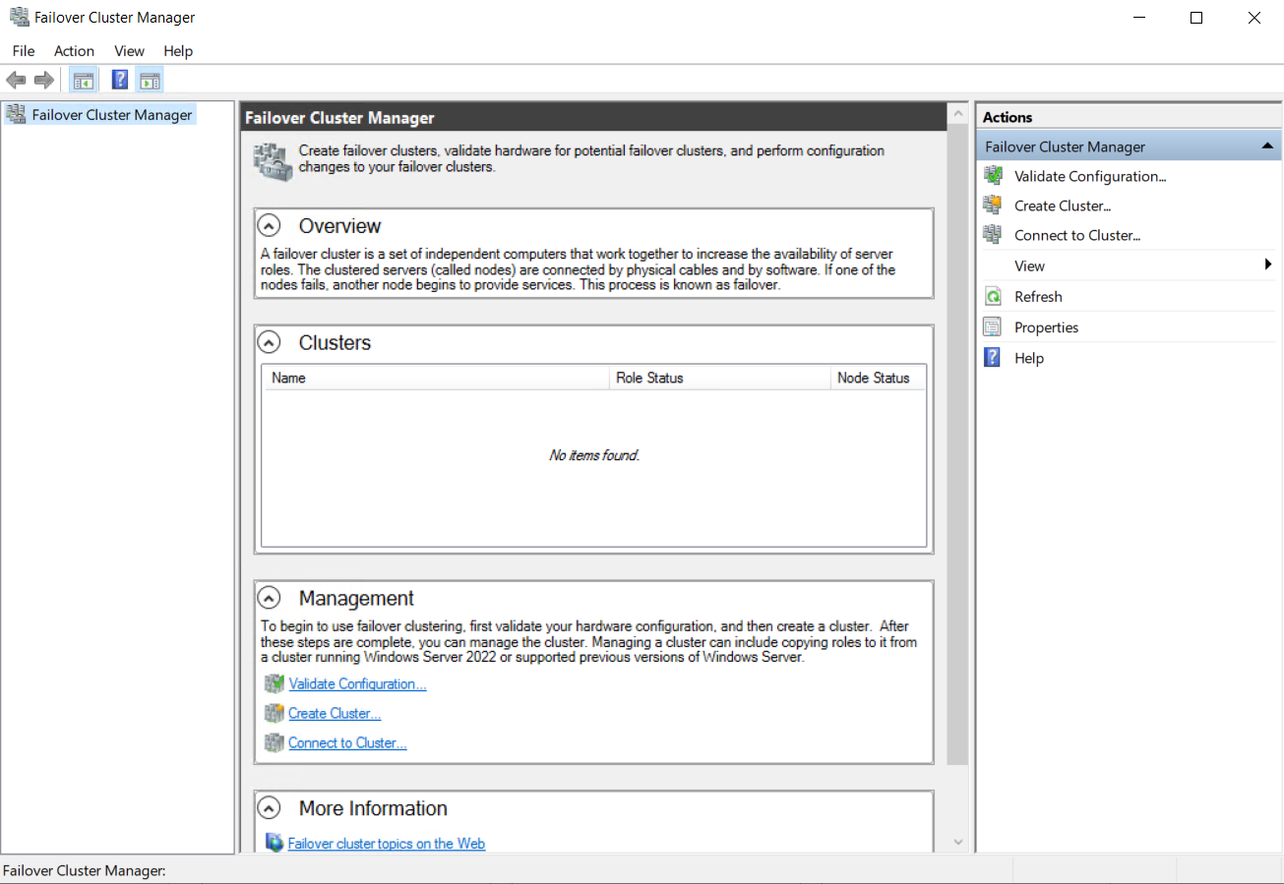
Task: Click the status bar text Failover Cluster Manager:
Action: click(85, 870)
